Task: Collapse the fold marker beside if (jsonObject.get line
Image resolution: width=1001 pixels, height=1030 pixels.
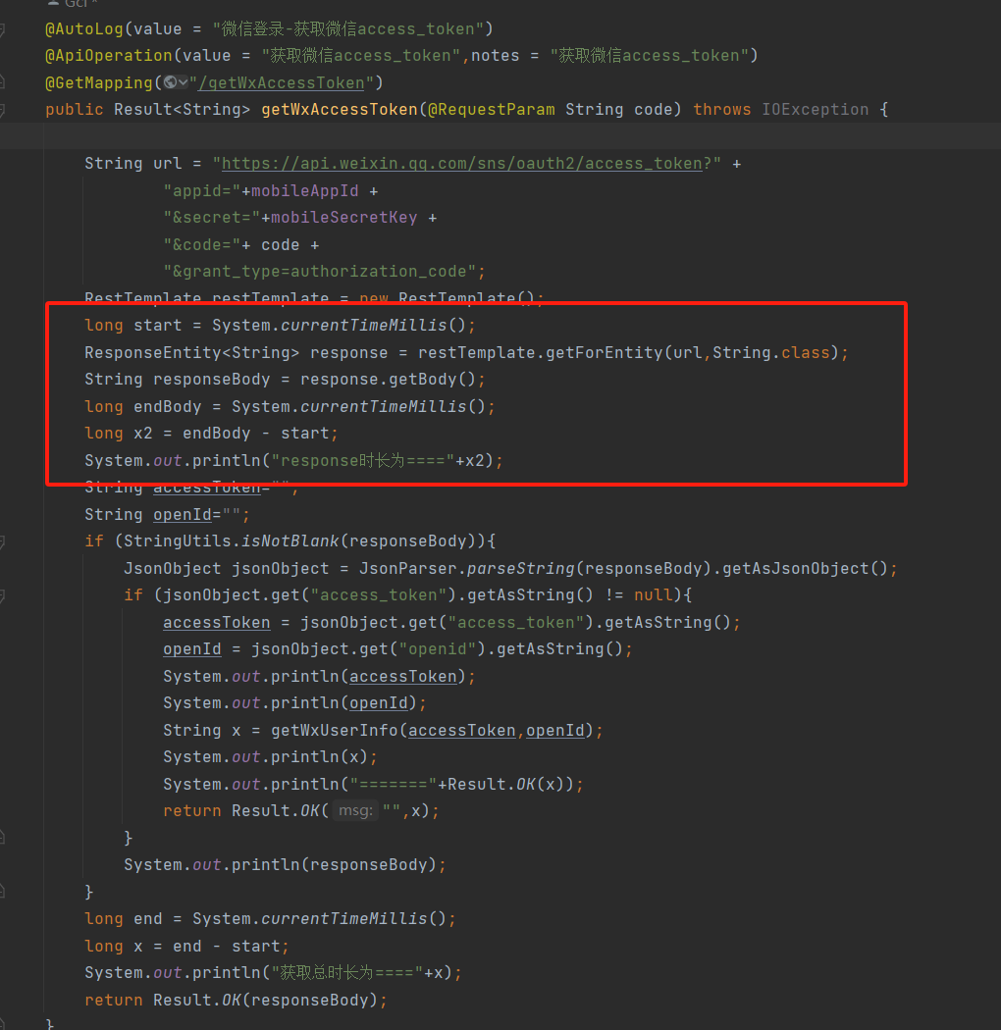Action: tap(3, 595)
